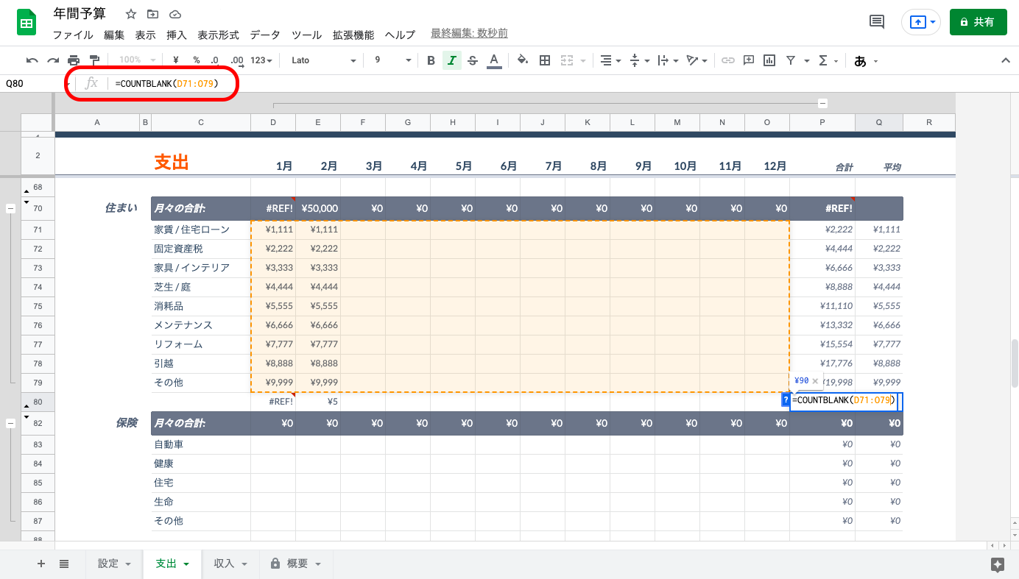Viewport: 1019px width, 579px height.
Task: Open the 最終編集: 数秒前 history link
Action: [x=469, y=34]
